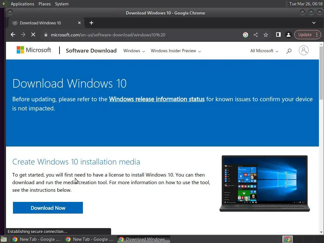324x243 pixels.
Task: Stop page loading with the X button
Action: [33, 35]
